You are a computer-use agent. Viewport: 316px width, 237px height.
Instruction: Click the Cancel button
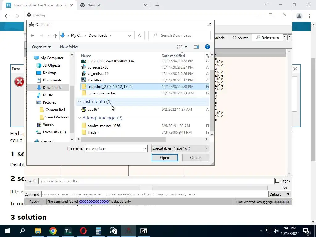pyautogui.click(x=195, y=158)
